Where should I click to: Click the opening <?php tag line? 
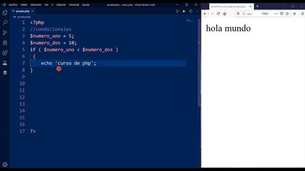(37, 22)
